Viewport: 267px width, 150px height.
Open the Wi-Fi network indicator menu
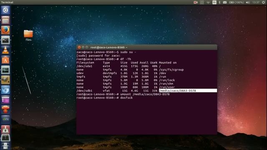point(208,2)
